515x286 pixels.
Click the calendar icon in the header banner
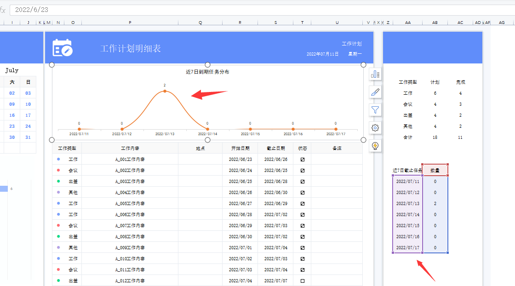(x=63, y=48)
